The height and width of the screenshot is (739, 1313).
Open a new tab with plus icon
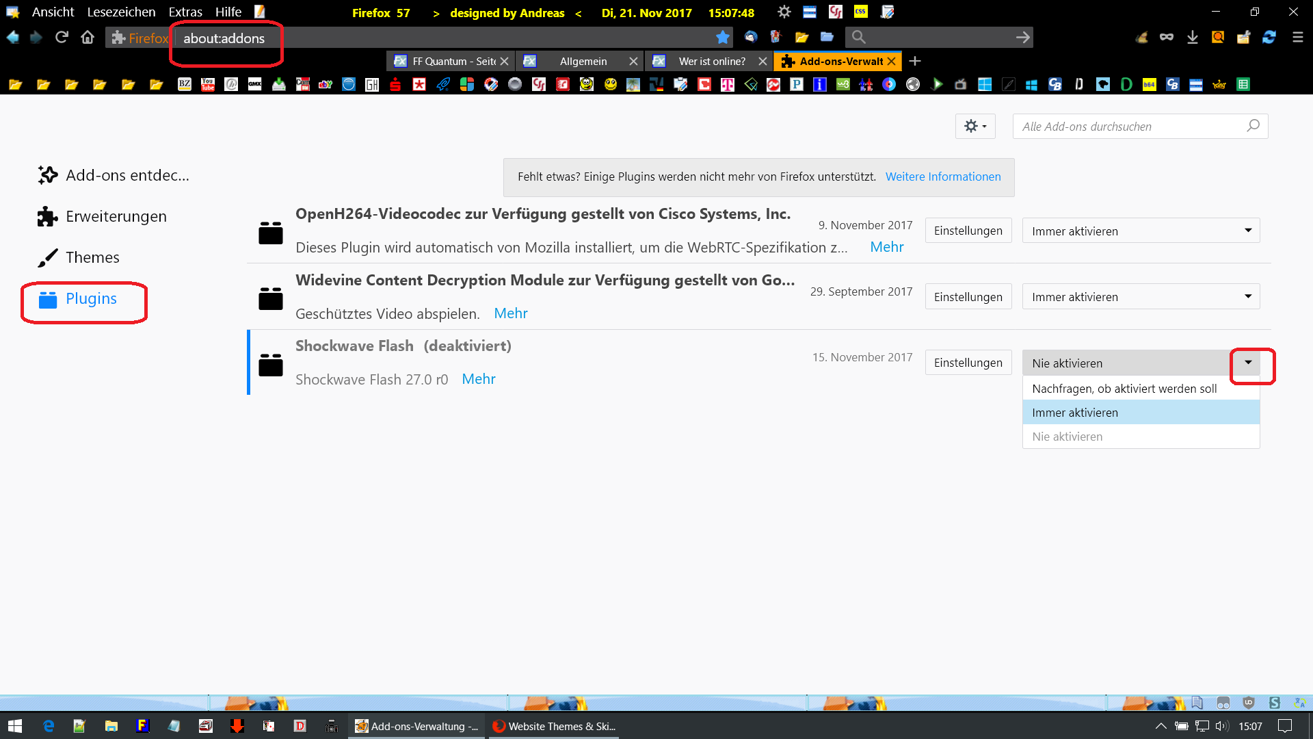pos(915,61)
